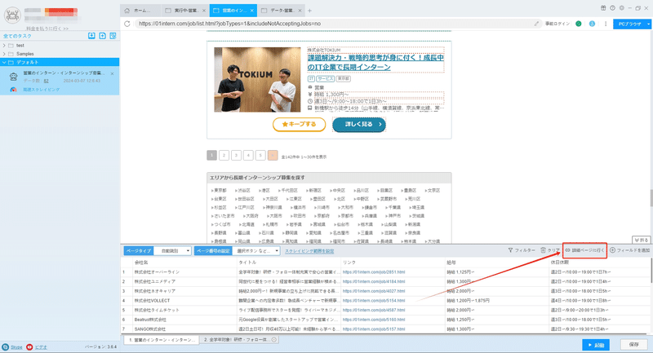Go to page 2 of listings

224,155
